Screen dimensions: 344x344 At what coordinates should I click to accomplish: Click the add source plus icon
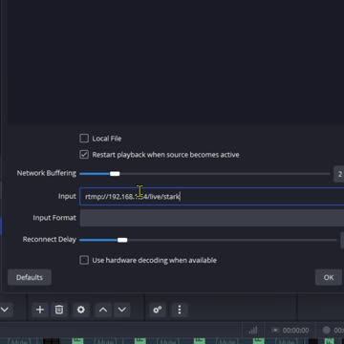point(40,310)
